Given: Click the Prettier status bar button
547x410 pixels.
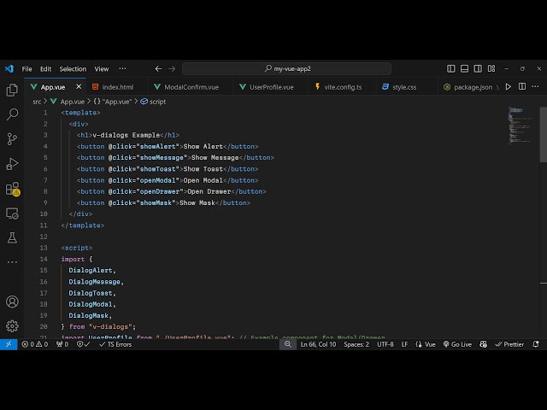Looking at the screenshot, I should click(509, 344).
